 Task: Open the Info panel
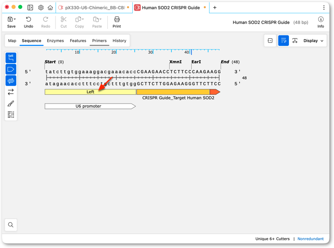coord(321,22)
